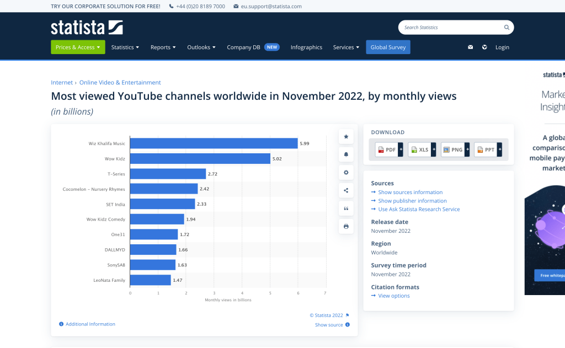Click the PPT file icon
The width and height of the screenshot is (565, 348).
pyautogui.click(x=480, y=150)
